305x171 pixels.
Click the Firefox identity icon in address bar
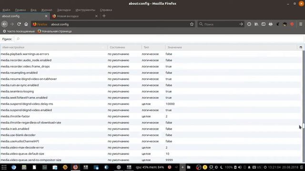pos(35,24)
